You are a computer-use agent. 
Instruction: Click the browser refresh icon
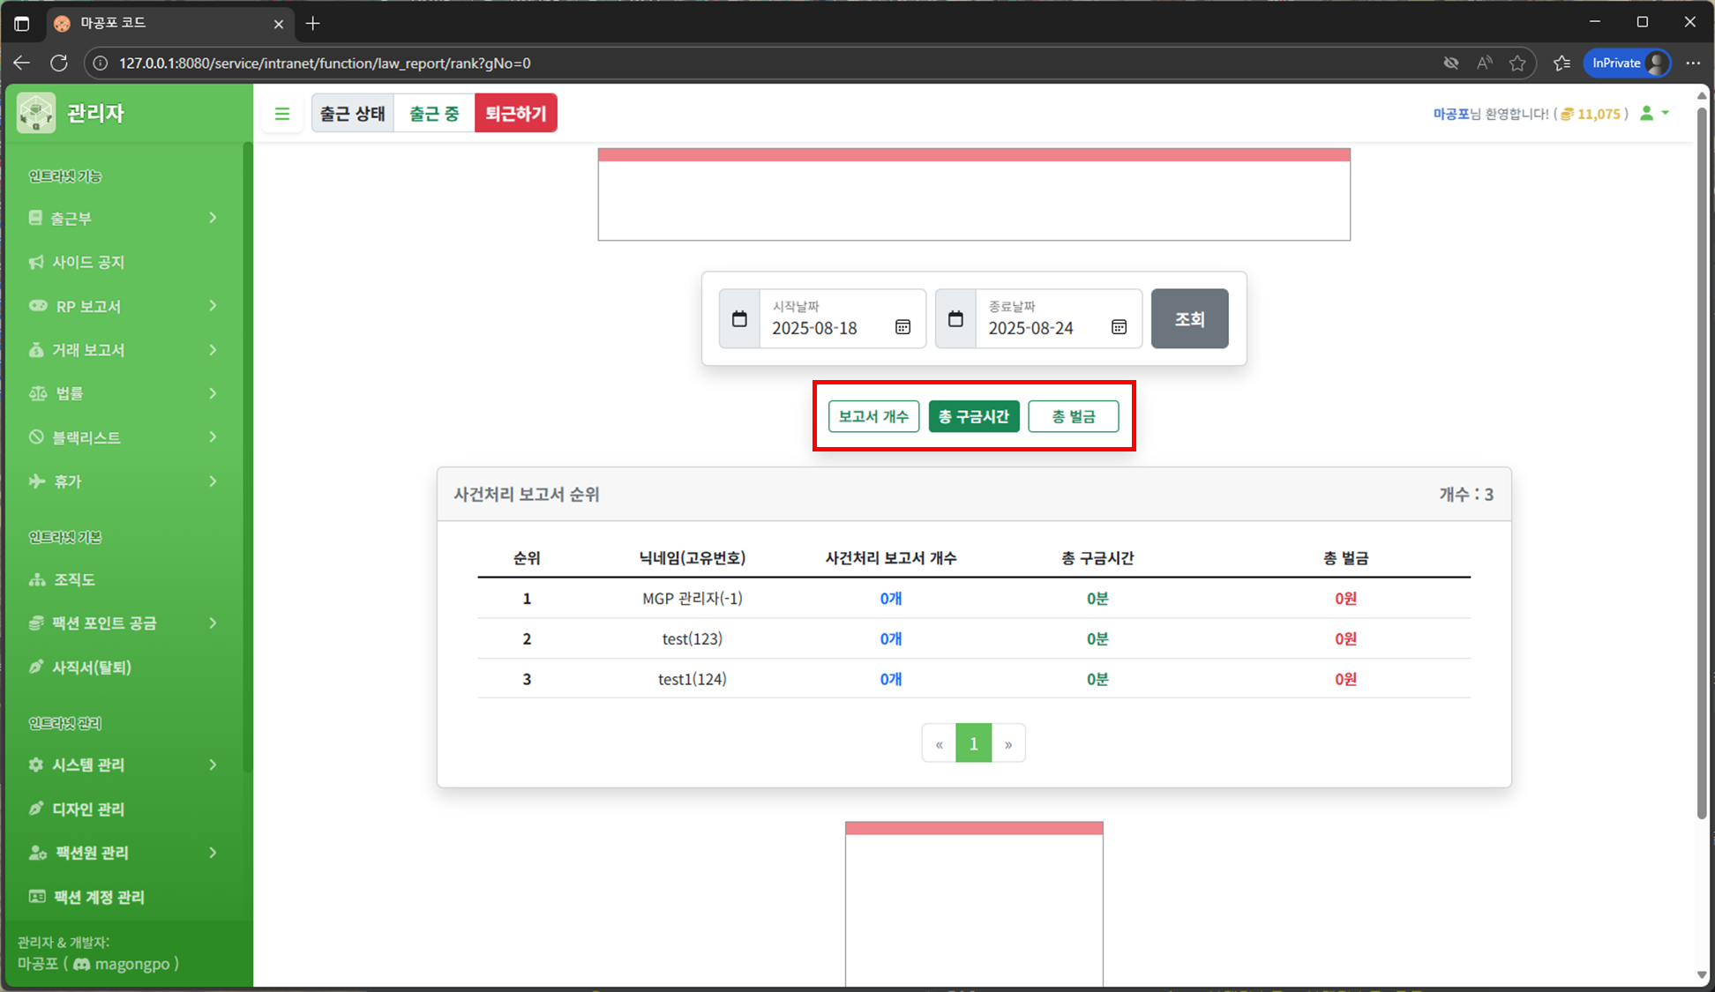pyautogui.click(x=59, y=63)
